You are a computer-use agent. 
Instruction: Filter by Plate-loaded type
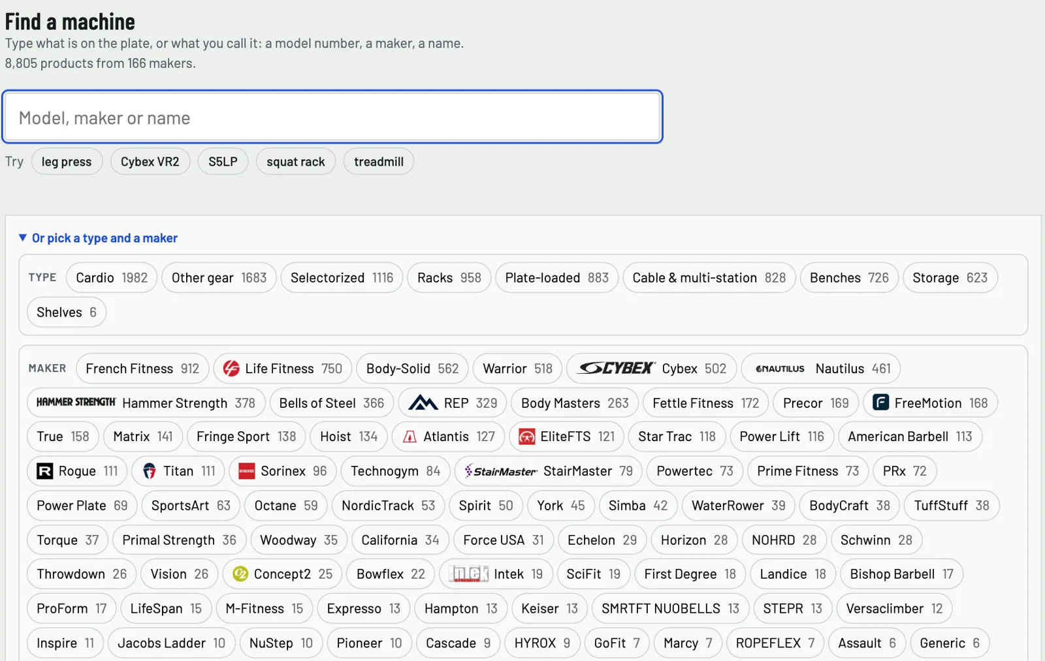tap(556, 278)
